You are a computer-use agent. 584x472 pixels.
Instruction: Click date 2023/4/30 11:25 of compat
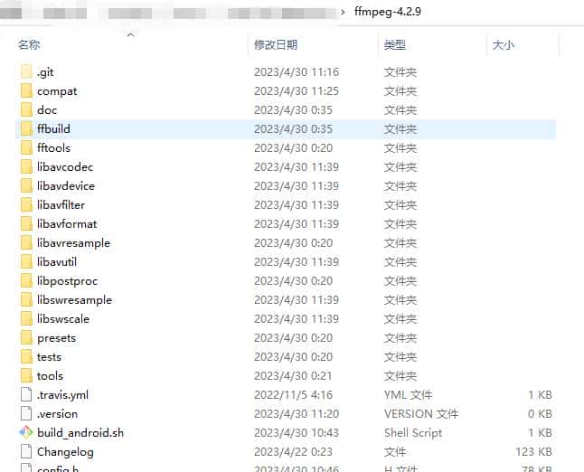297,91
